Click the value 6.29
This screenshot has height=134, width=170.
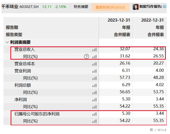(x=126, y=85)
